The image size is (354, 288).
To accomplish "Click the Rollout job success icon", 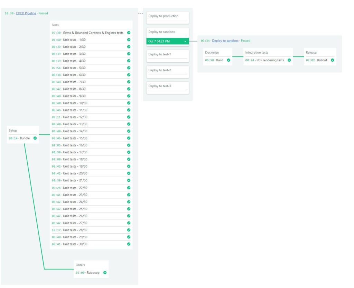I will pos(332,60).
